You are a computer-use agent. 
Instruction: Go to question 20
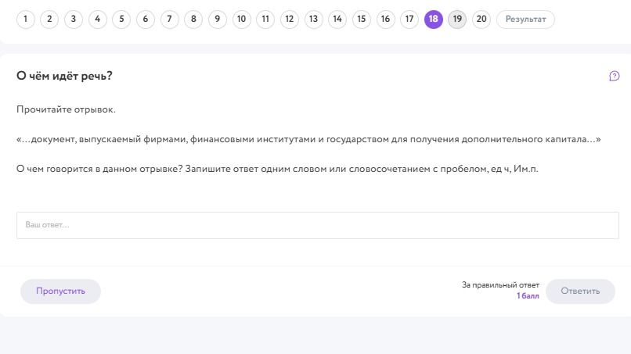481,20
